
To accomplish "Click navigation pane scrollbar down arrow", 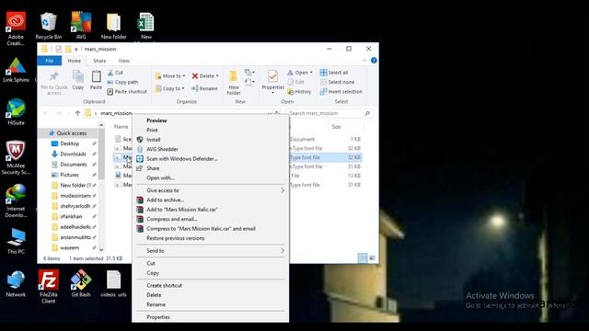I will (101, 249).
